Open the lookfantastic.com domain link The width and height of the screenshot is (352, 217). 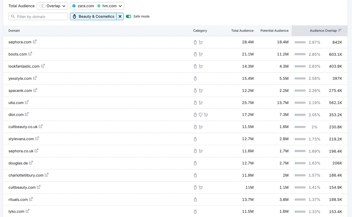(x=24, y=66)
